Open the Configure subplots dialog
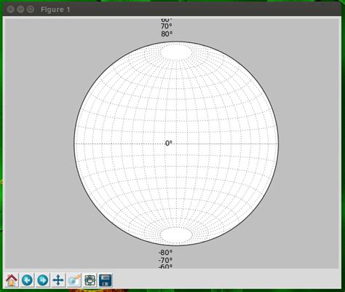The image size is (345, 292). [x=90, y=280]
